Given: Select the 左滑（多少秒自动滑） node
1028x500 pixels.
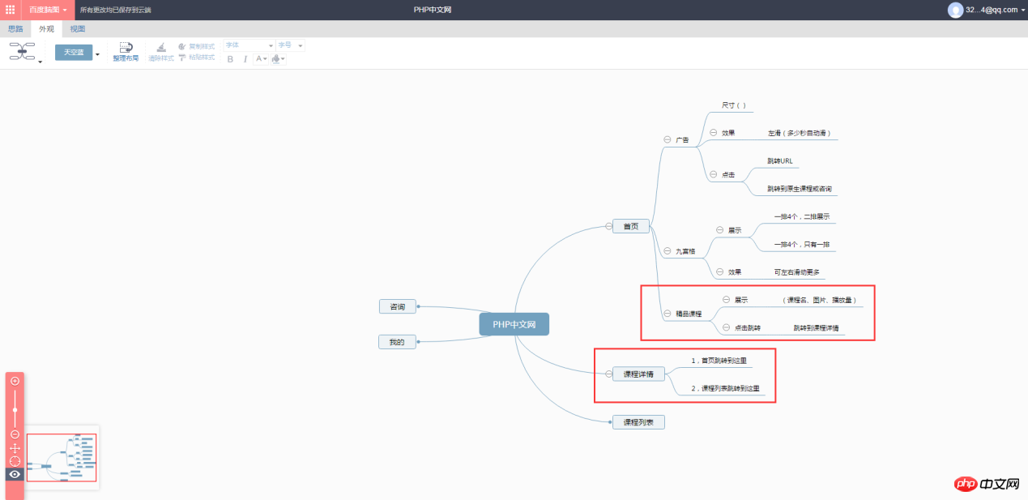Looking at the screenshot, I should click(800, 132).
